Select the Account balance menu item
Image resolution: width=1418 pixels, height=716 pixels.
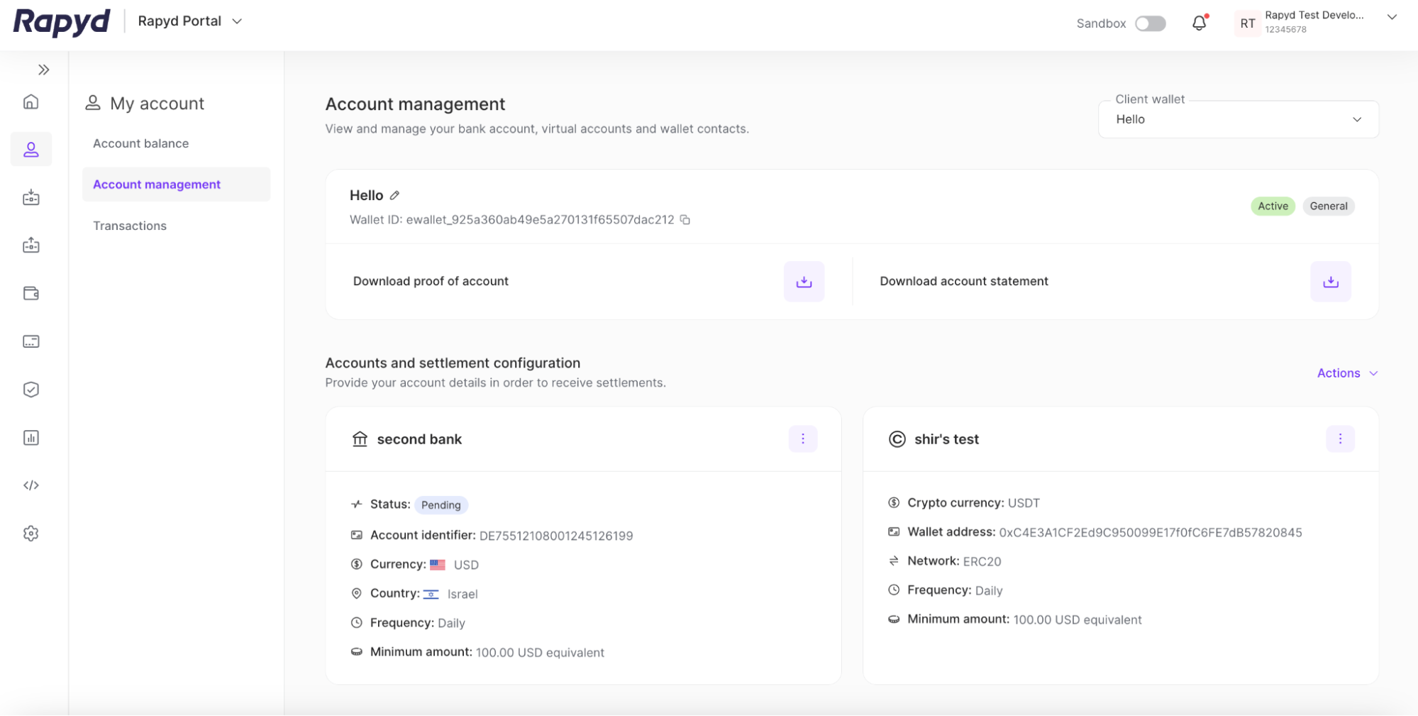tap(140, 143)
